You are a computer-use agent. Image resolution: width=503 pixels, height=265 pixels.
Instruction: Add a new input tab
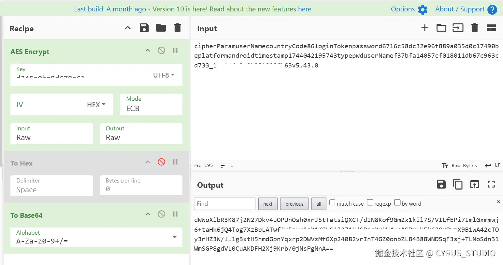pyautogui.click(x=425, y=28)
